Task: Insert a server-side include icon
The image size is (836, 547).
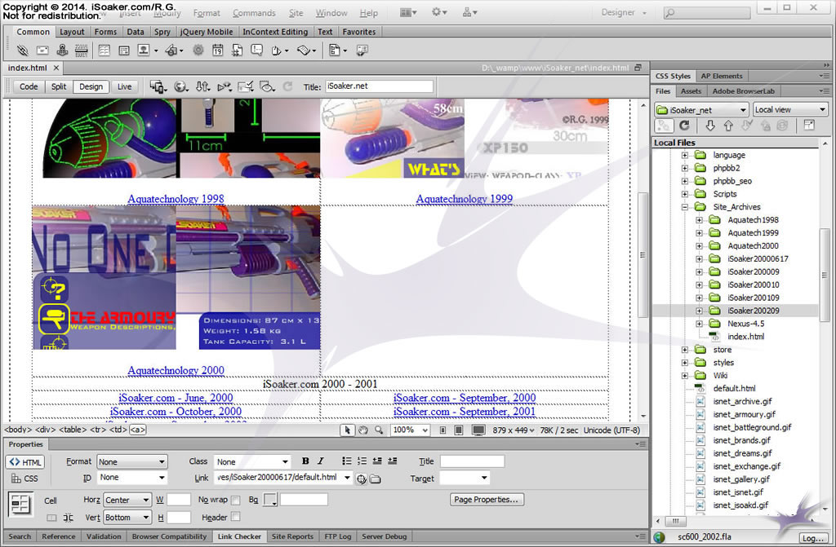Action: tap(238, 51)
